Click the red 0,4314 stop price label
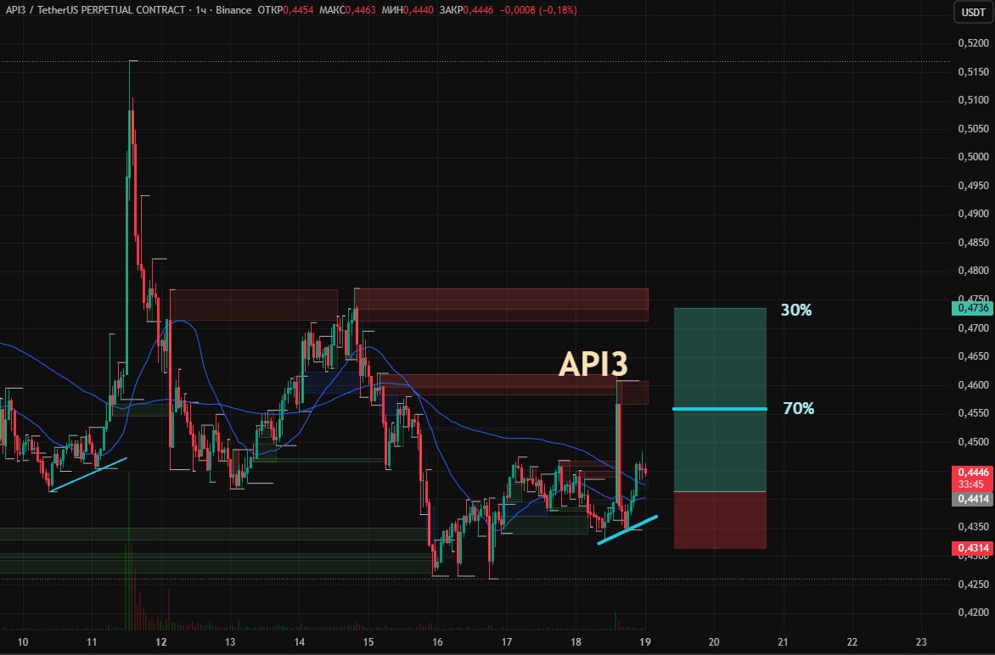Screen dimensions: 995x655 [970, 549]
